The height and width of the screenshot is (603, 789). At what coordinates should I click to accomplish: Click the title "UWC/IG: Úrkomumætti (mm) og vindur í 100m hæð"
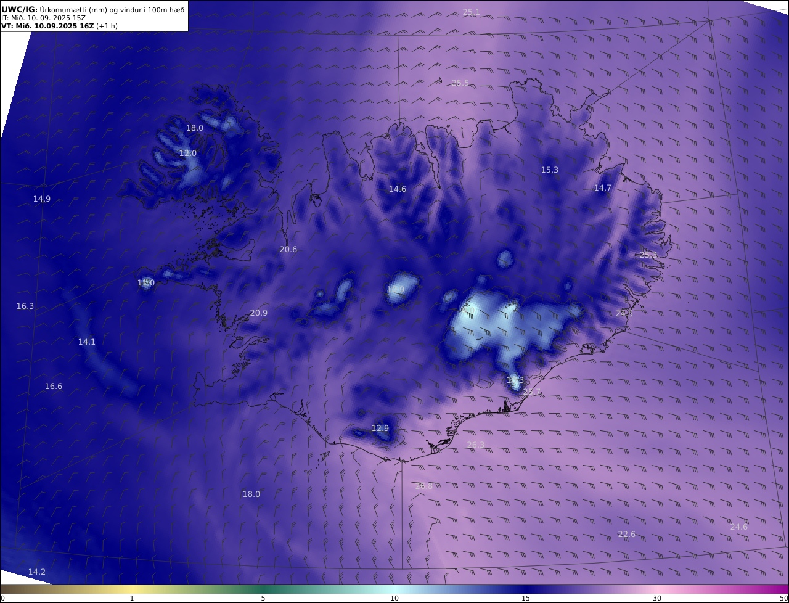92,9
